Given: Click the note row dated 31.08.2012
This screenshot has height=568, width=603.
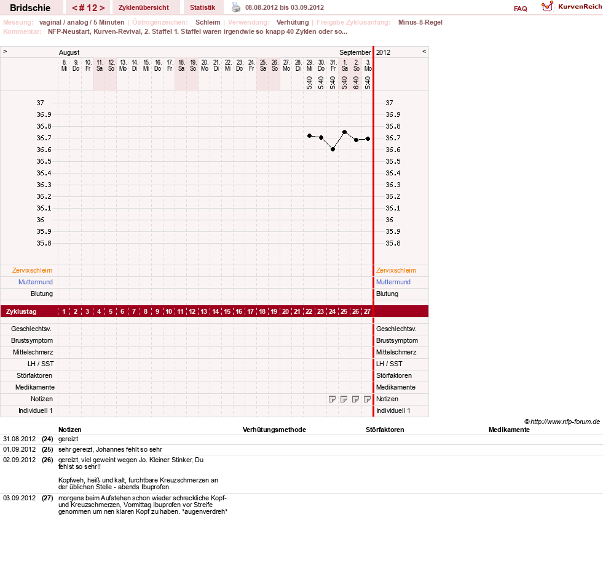Looking at the screenshot, I should [x=301, y=439].
